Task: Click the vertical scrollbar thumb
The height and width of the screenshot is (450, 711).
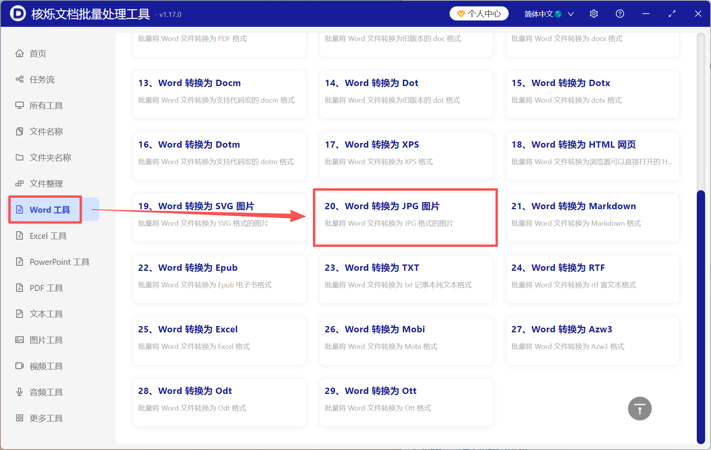Action: click(x=701, y=316)
